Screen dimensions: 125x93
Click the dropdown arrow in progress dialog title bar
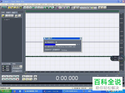(x=80, y=38)
